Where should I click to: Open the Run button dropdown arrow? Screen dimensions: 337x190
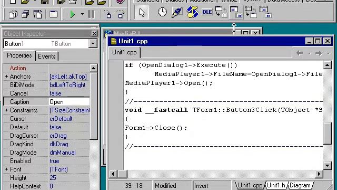click(82, 14)
